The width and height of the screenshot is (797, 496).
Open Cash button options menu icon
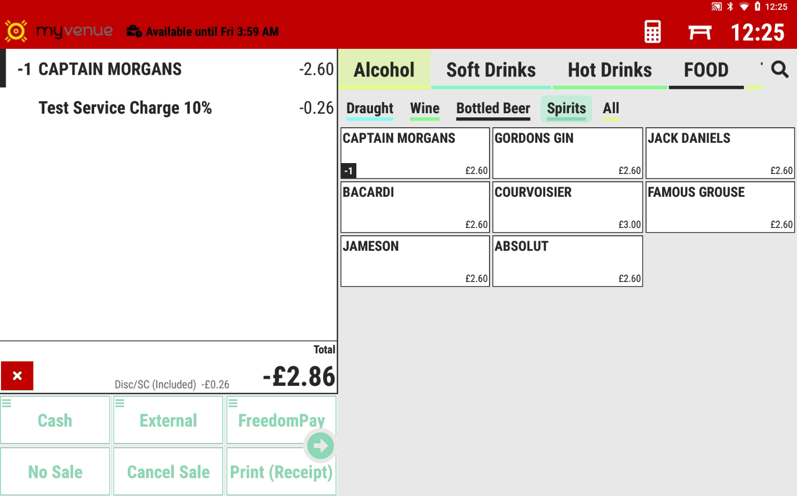point(7,403)
